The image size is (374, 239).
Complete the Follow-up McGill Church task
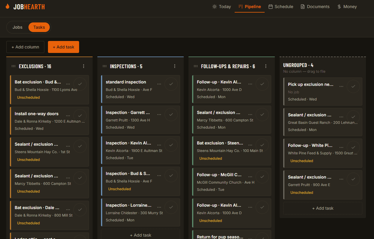click(x=262, y=177)
